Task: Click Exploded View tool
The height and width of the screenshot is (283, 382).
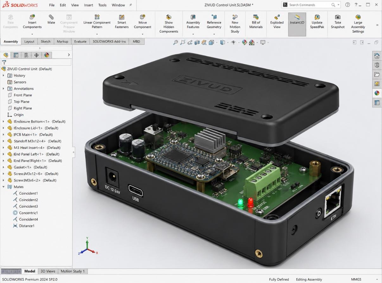Action: (x=277, y=22)
